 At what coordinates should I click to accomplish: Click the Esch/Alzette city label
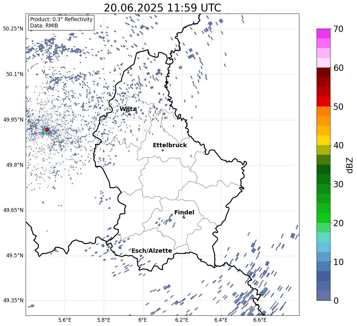click(152, 251)
